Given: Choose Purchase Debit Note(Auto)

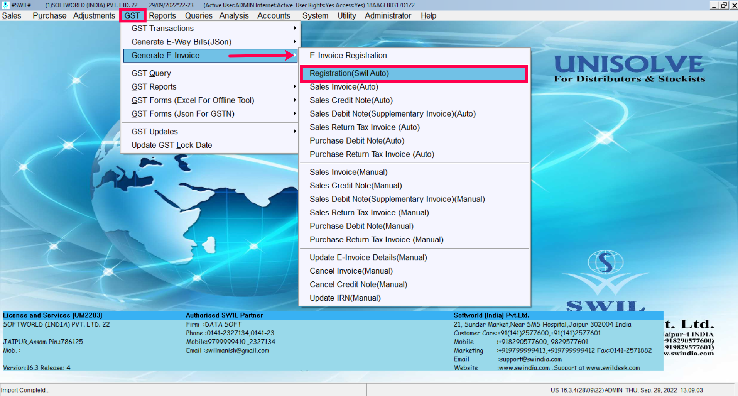Looking at the screenshot, I should click(414, 140).
